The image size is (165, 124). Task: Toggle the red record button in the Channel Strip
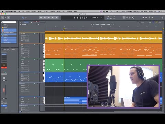[4, 68]
